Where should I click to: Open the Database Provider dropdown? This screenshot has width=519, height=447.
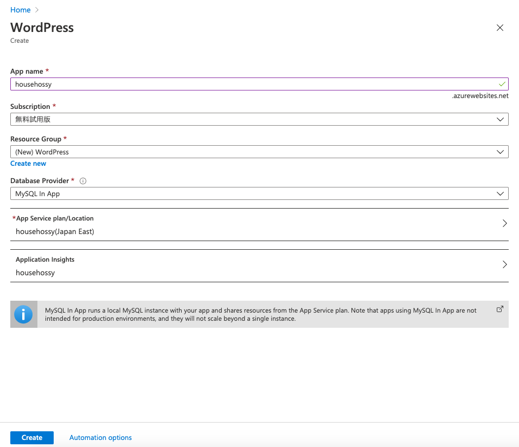click(259, 194)
